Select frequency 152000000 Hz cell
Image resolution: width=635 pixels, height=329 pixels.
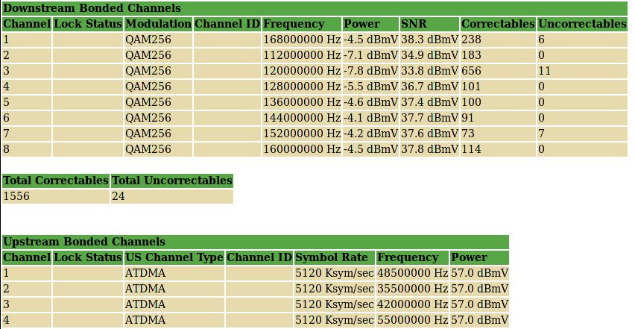tap(302, 134)
